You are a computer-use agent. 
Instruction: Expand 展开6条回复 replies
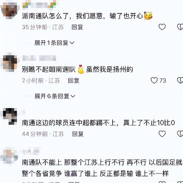(55, 96)
